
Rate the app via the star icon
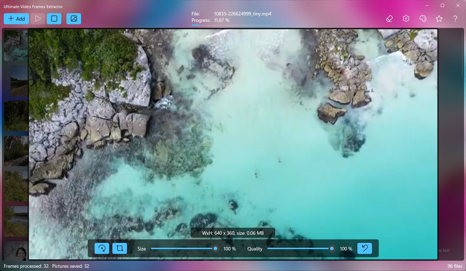(x=439, y=18)
